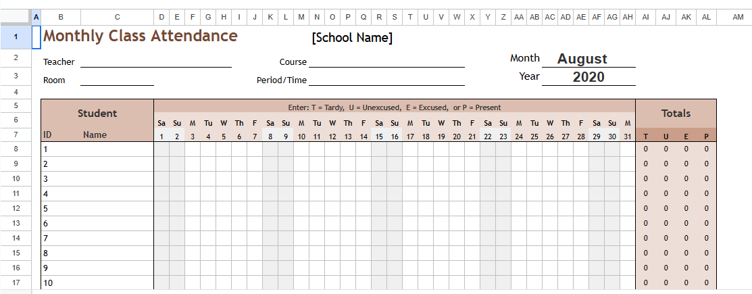Select the [School Name] placeholder cell

pyautogui.click(x=352, y=38)
